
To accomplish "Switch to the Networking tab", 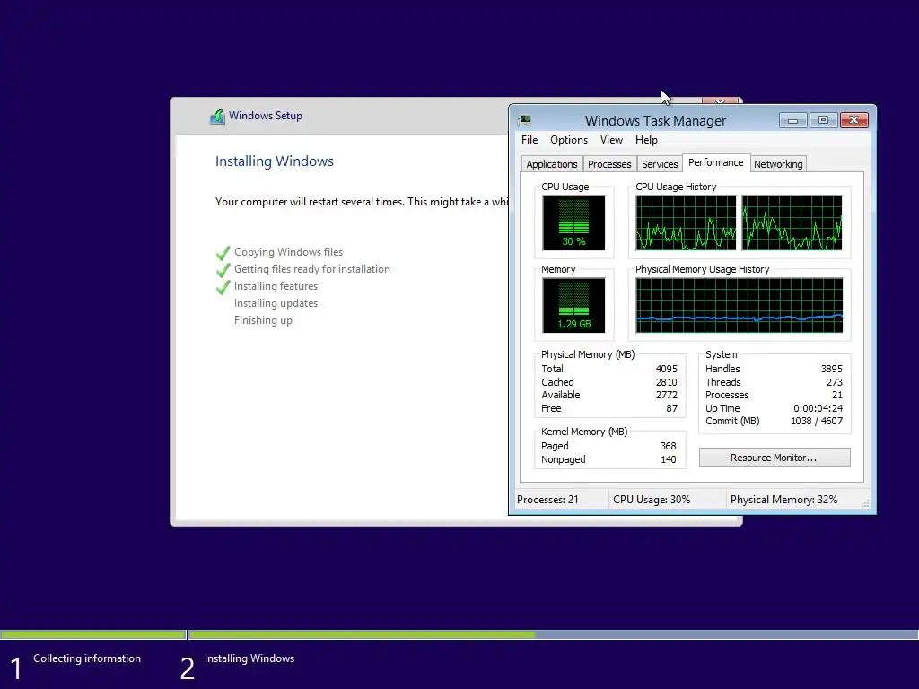I will pos(778,164).
